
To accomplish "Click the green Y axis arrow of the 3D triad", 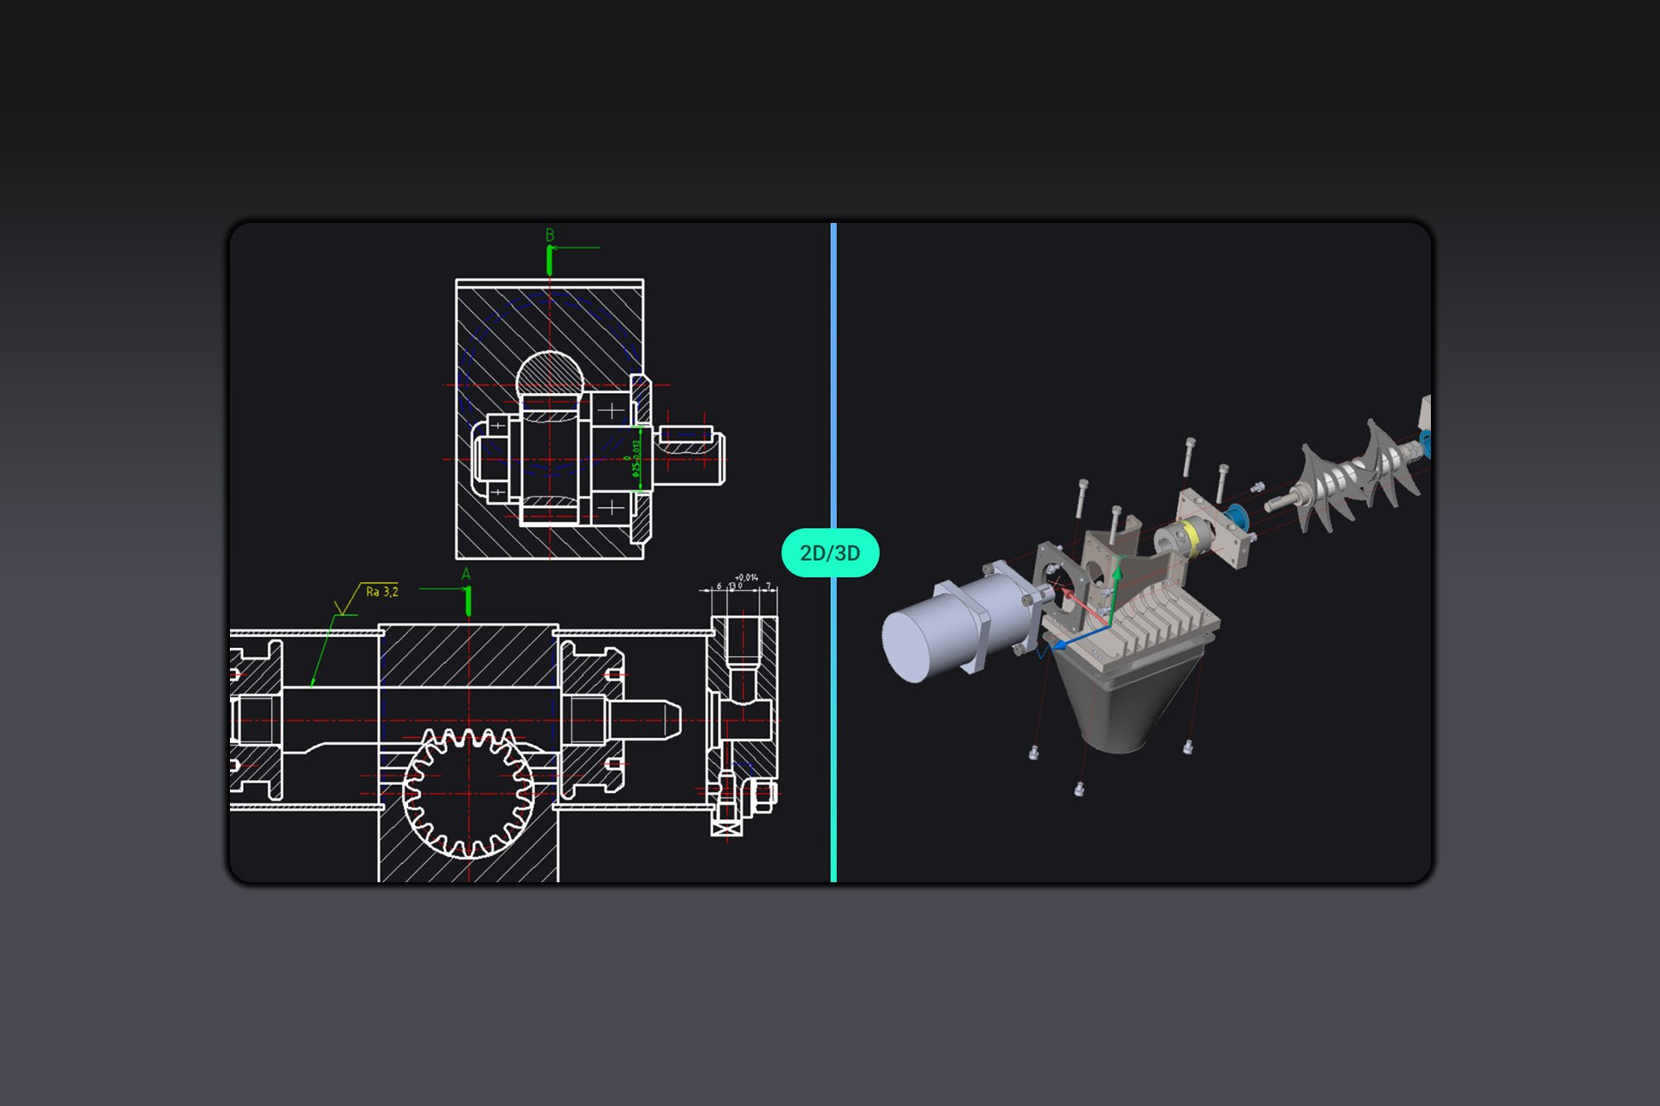I will 1117,579.
